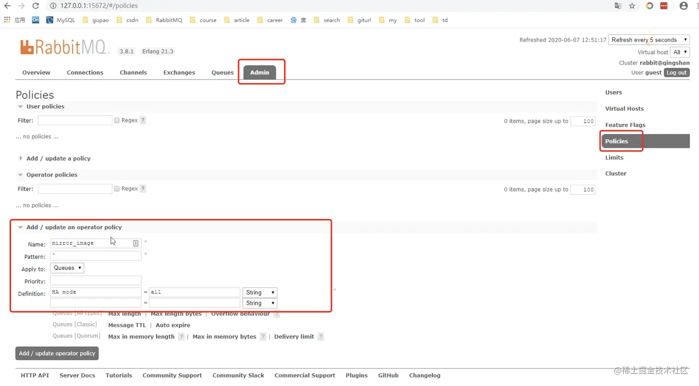Open the Tutorials footer link
The image size is (699, 386).
click(119, 375)
